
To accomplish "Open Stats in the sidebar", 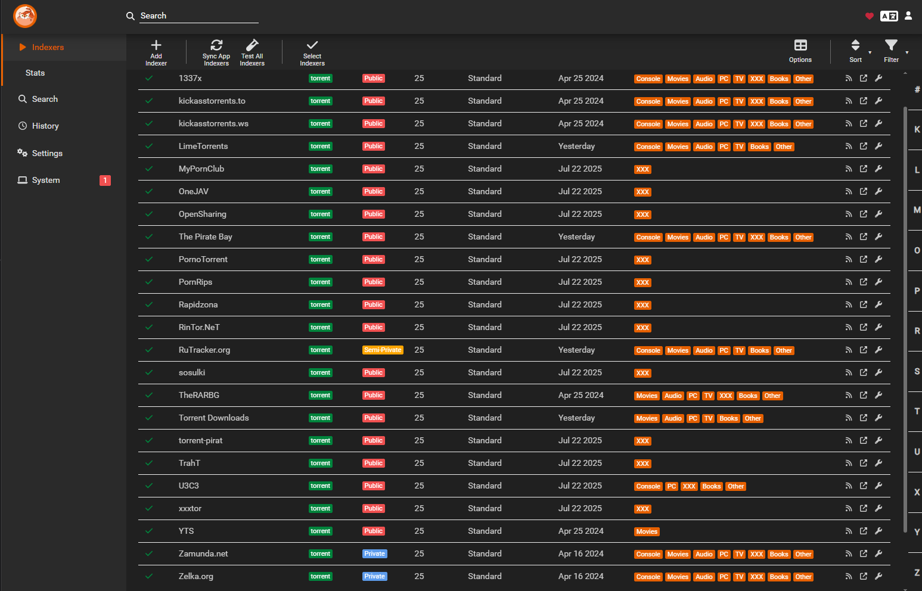I will (63, 73).
